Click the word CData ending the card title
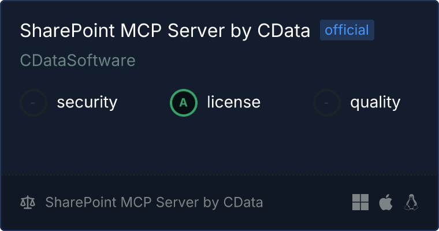The height and width of the screenshot is (231, 439). tap(286, 31)
